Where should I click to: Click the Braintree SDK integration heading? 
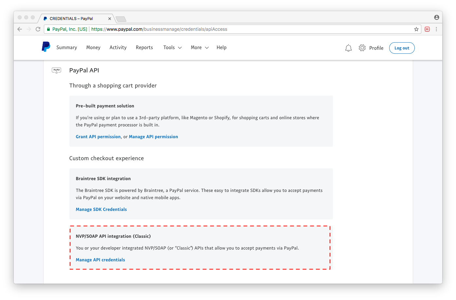pos(103,178)
